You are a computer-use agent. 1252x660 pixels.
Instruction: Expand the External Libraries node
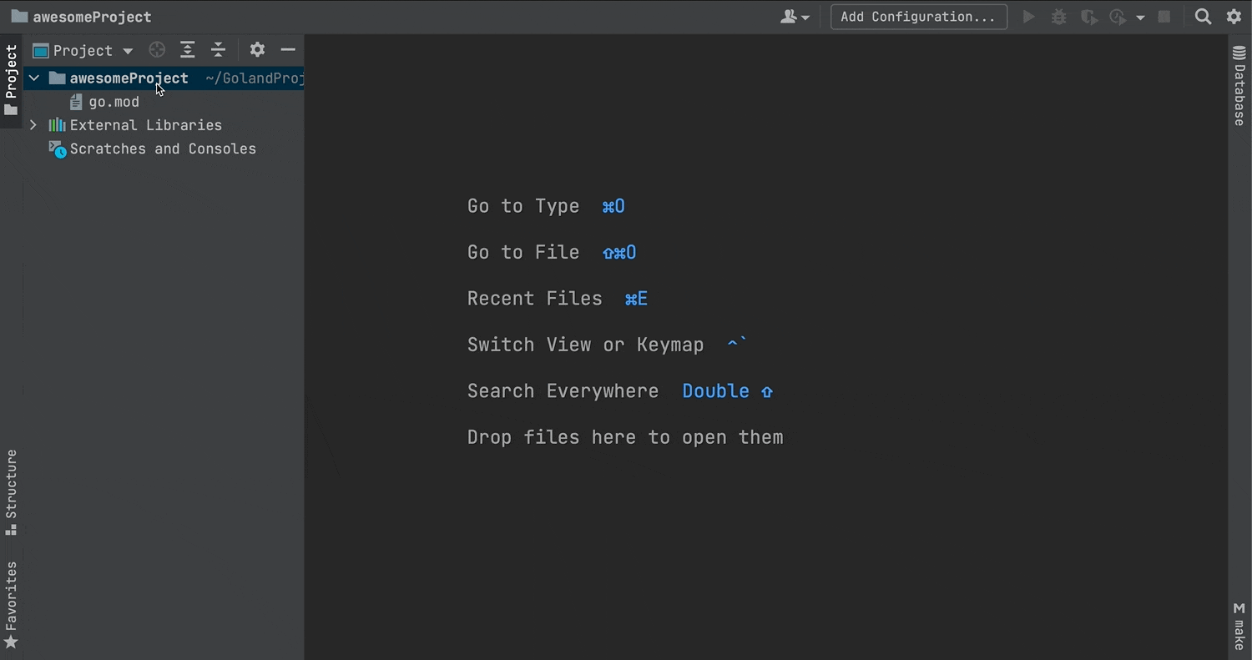click(33, 125)
